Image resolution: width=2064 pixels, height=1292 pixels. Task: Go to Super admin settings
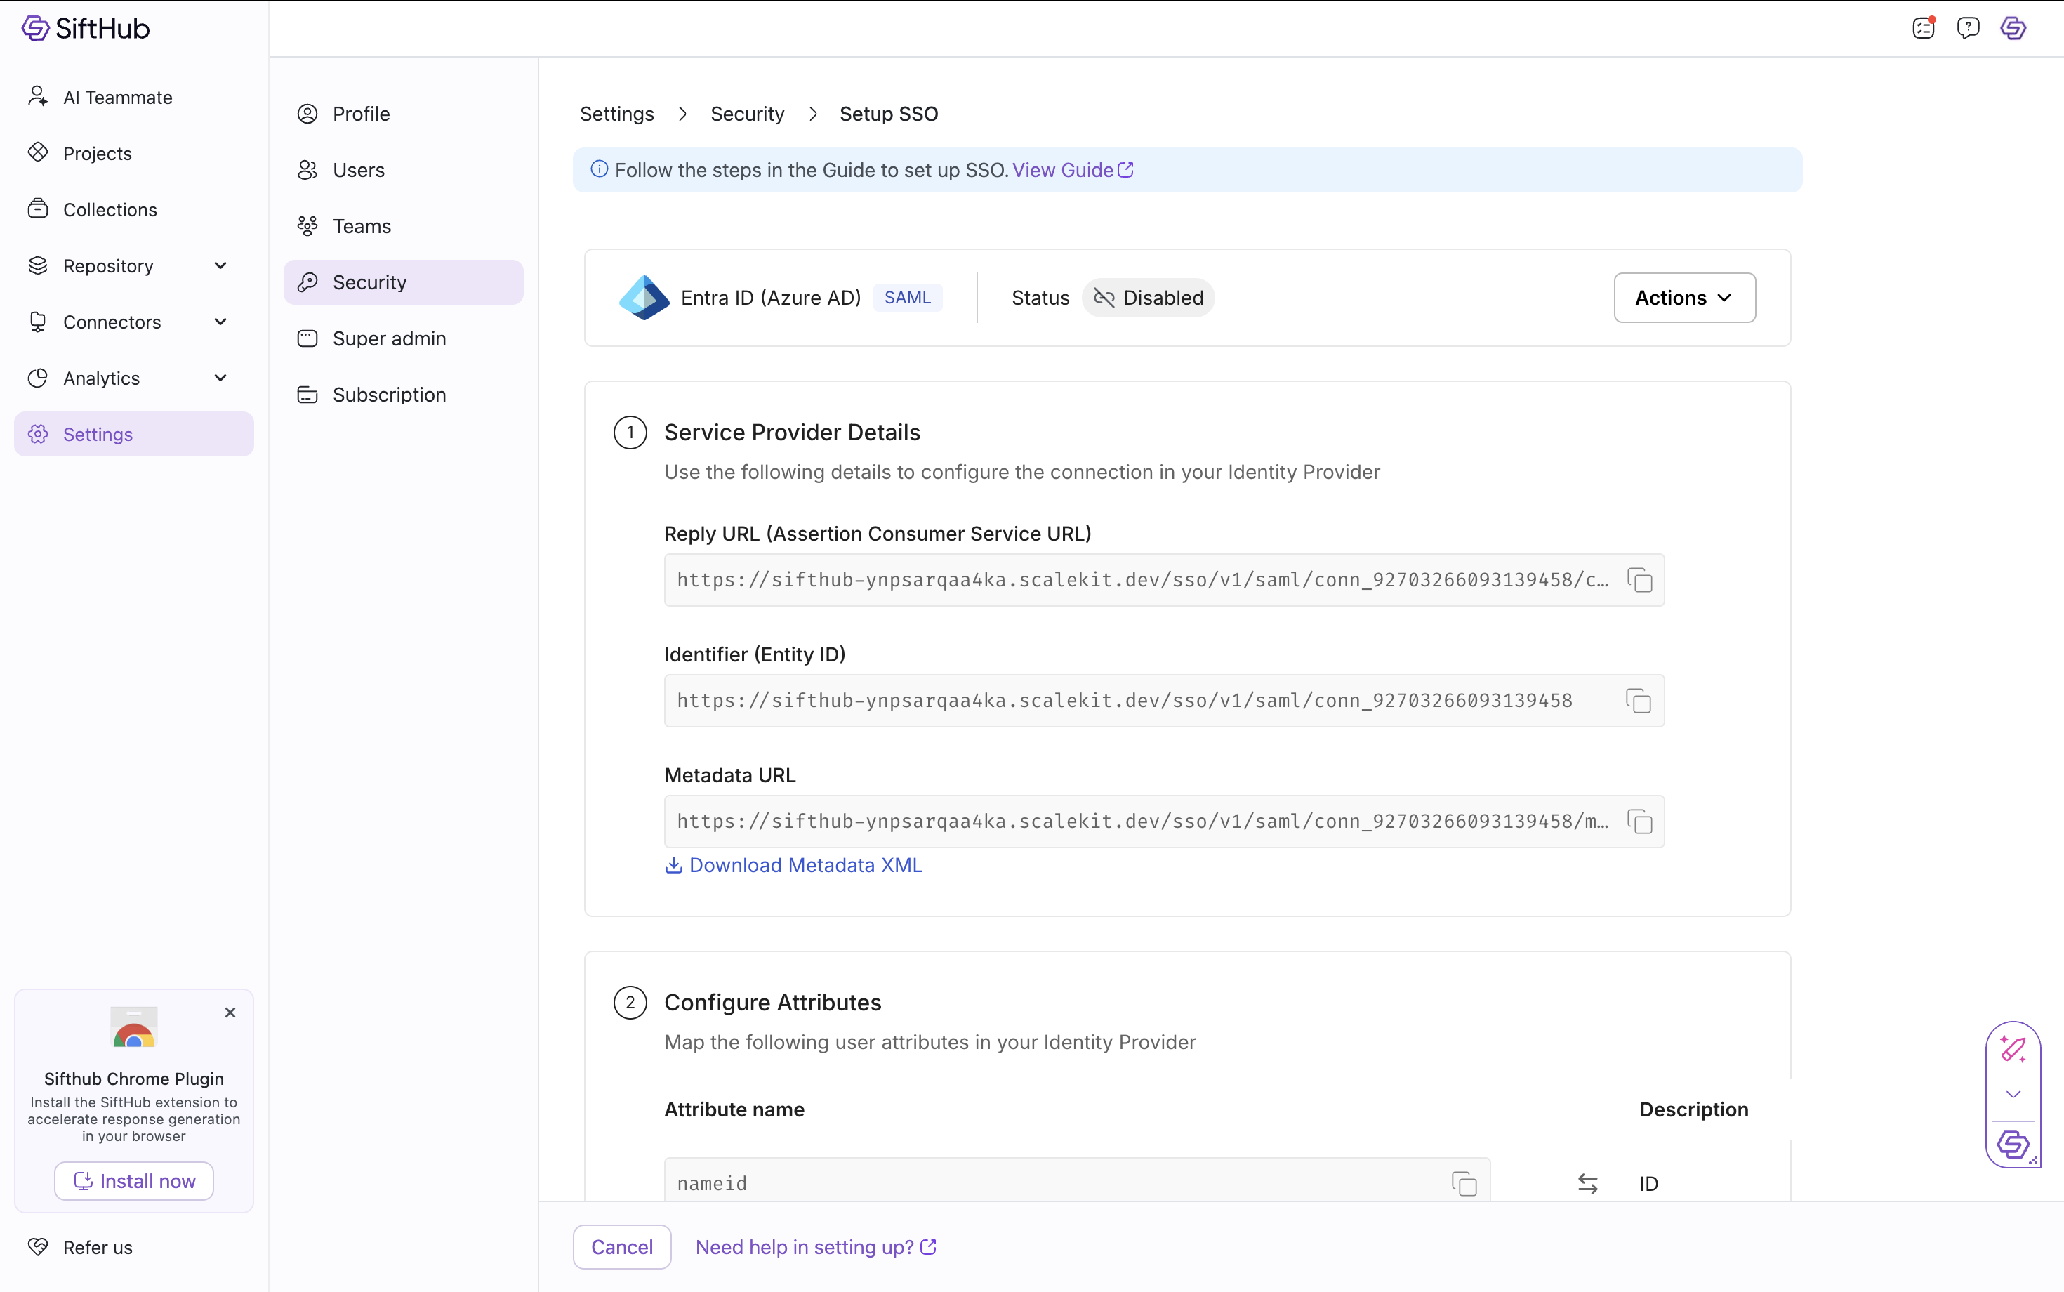click(x=389, y=338)
